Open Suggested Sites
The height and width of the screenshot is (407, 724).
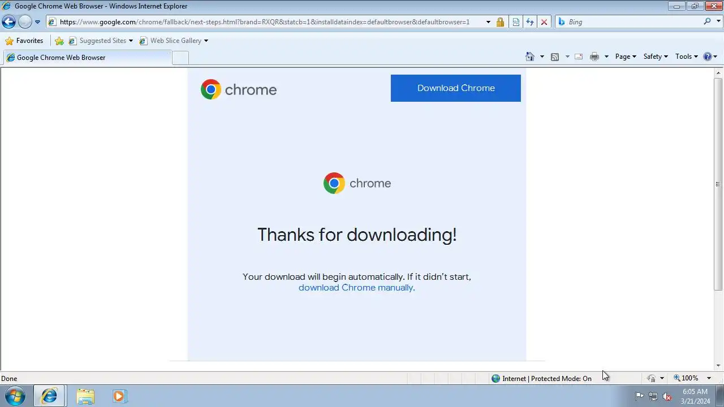click(101, 41)
